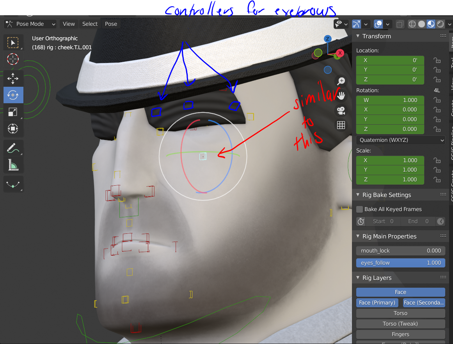Select the Select Box tool
Screen dimensions: 453x344
tap(13, 43)
